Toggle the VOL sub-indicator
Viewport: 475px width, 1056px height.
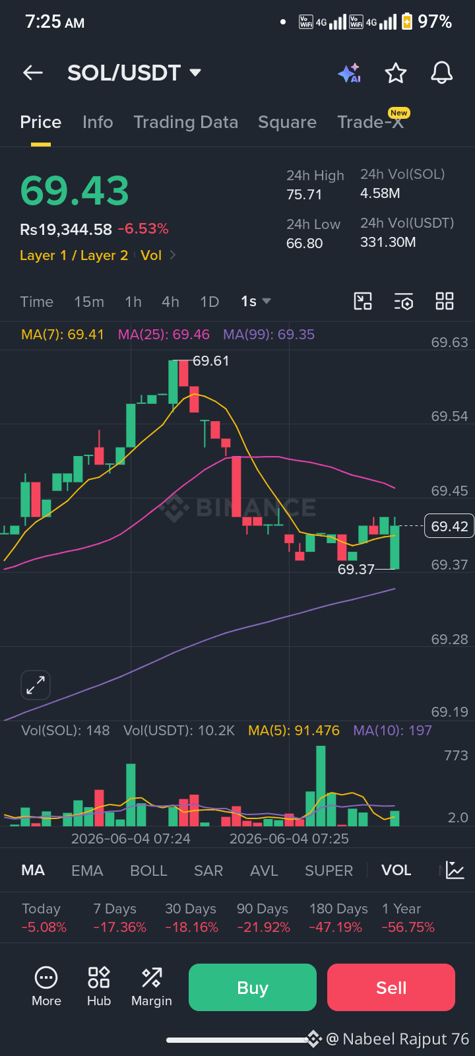pos(396,870)
